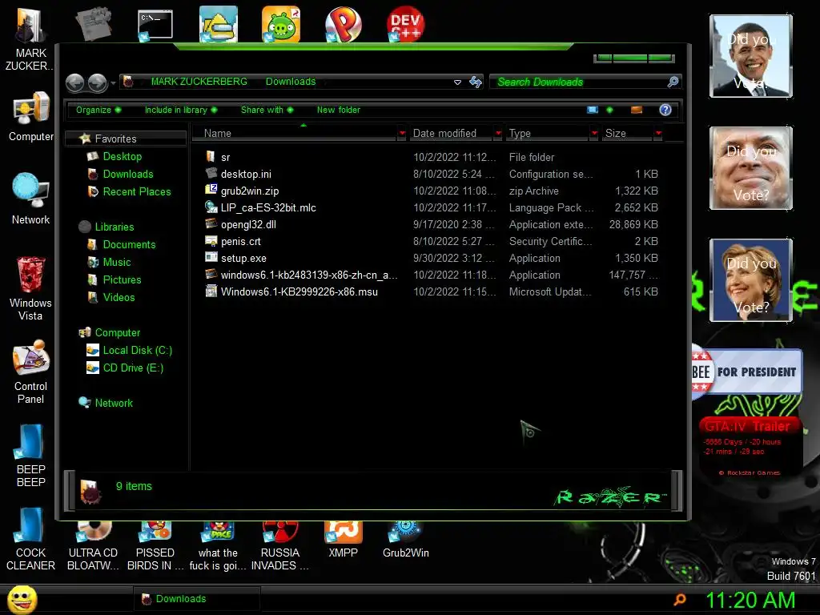
Task: Click the taskbar search magnifier icon
Action: pos(680,599)
